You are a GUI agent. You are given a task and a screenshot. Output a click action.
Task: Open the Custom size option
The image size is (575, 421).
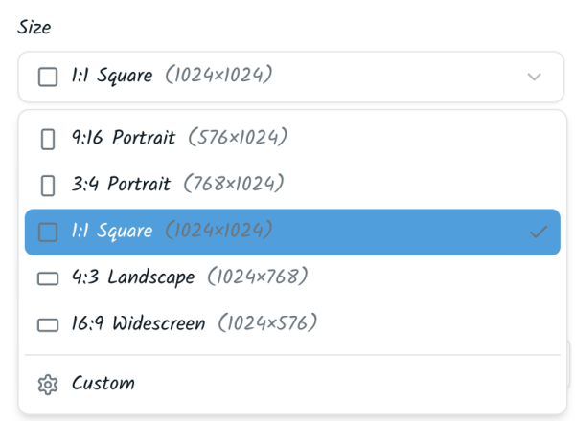click(103, 384)
